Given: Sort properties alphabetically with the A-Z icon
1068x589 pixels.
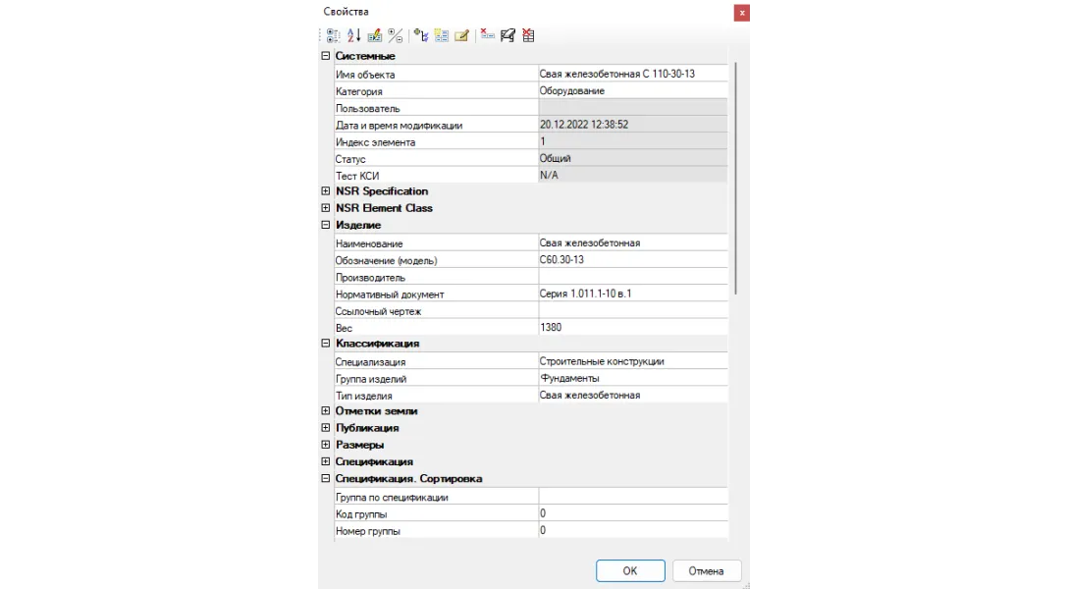Looking at the screenshot, I should (353, 35).
